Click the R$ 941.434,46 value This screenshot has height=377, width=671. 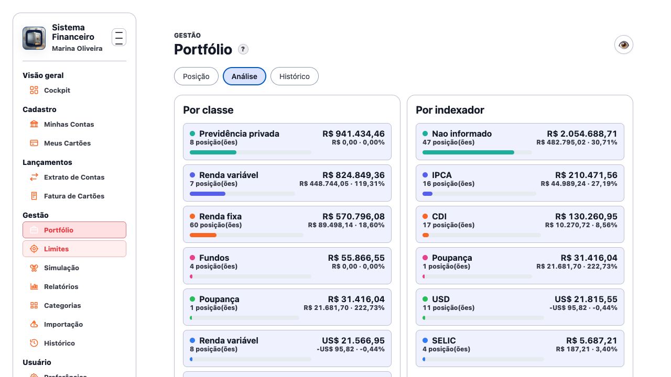click(353, 134)
